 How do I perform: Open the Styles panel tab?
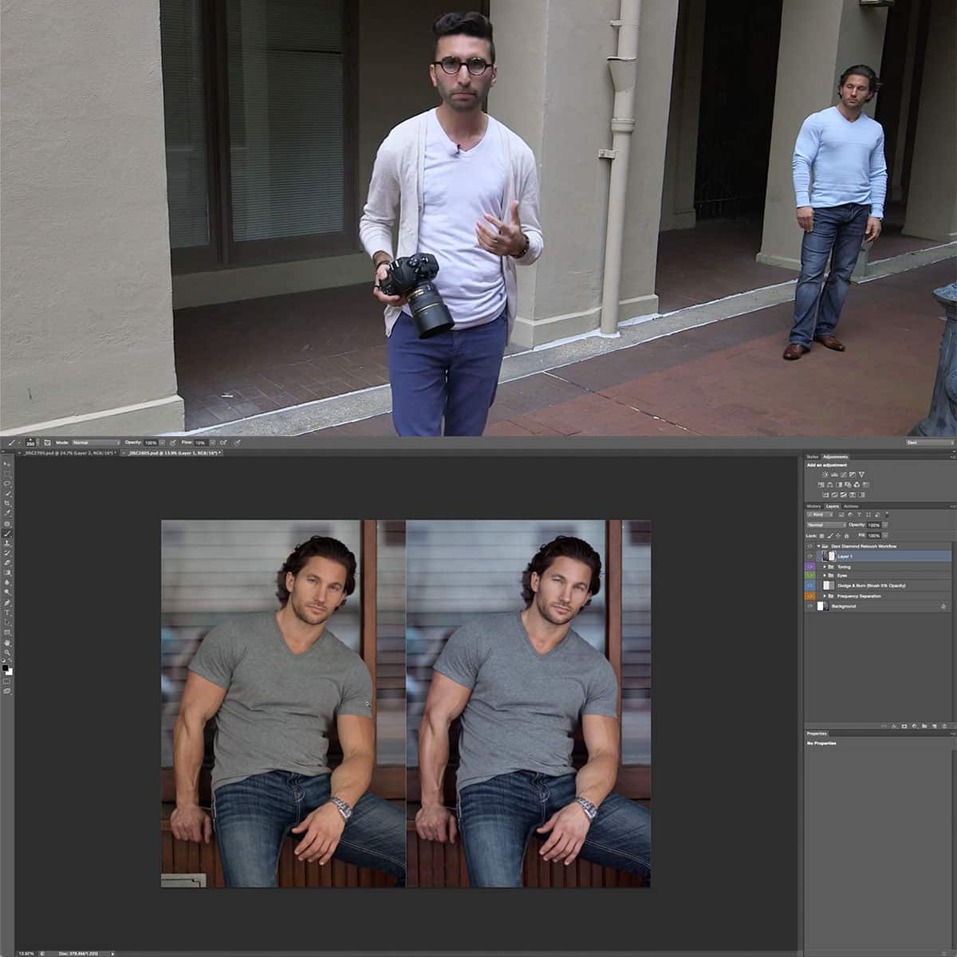(x=813, y=456)
